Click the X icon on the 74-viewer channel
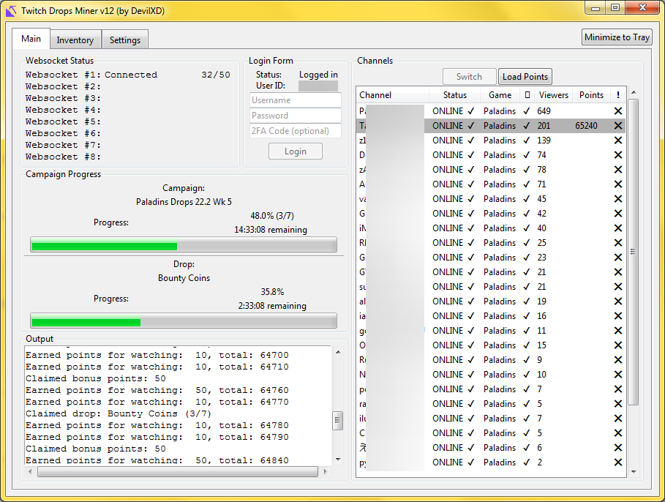Image resolution: width=665 pixels, height=502 pixels. point(618,154)
